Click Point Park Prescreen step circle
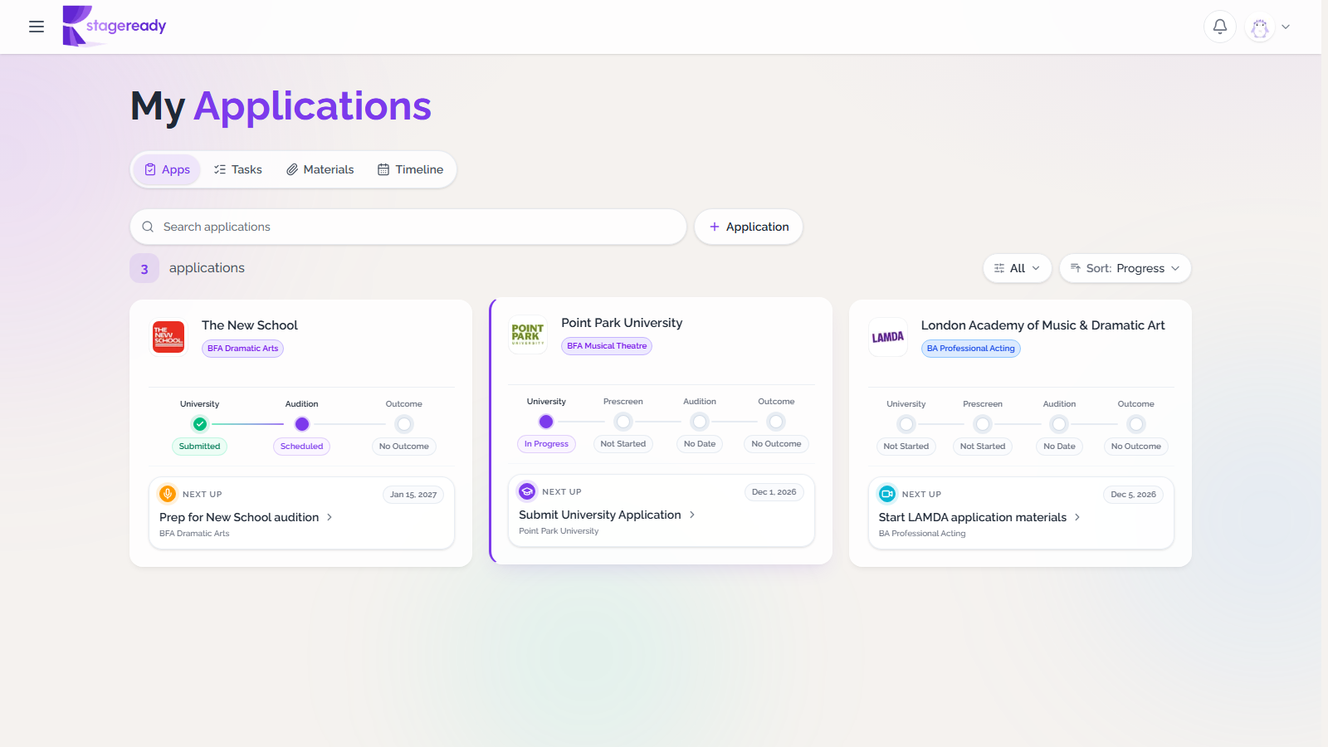The image size is (1328, 747). 623,422
